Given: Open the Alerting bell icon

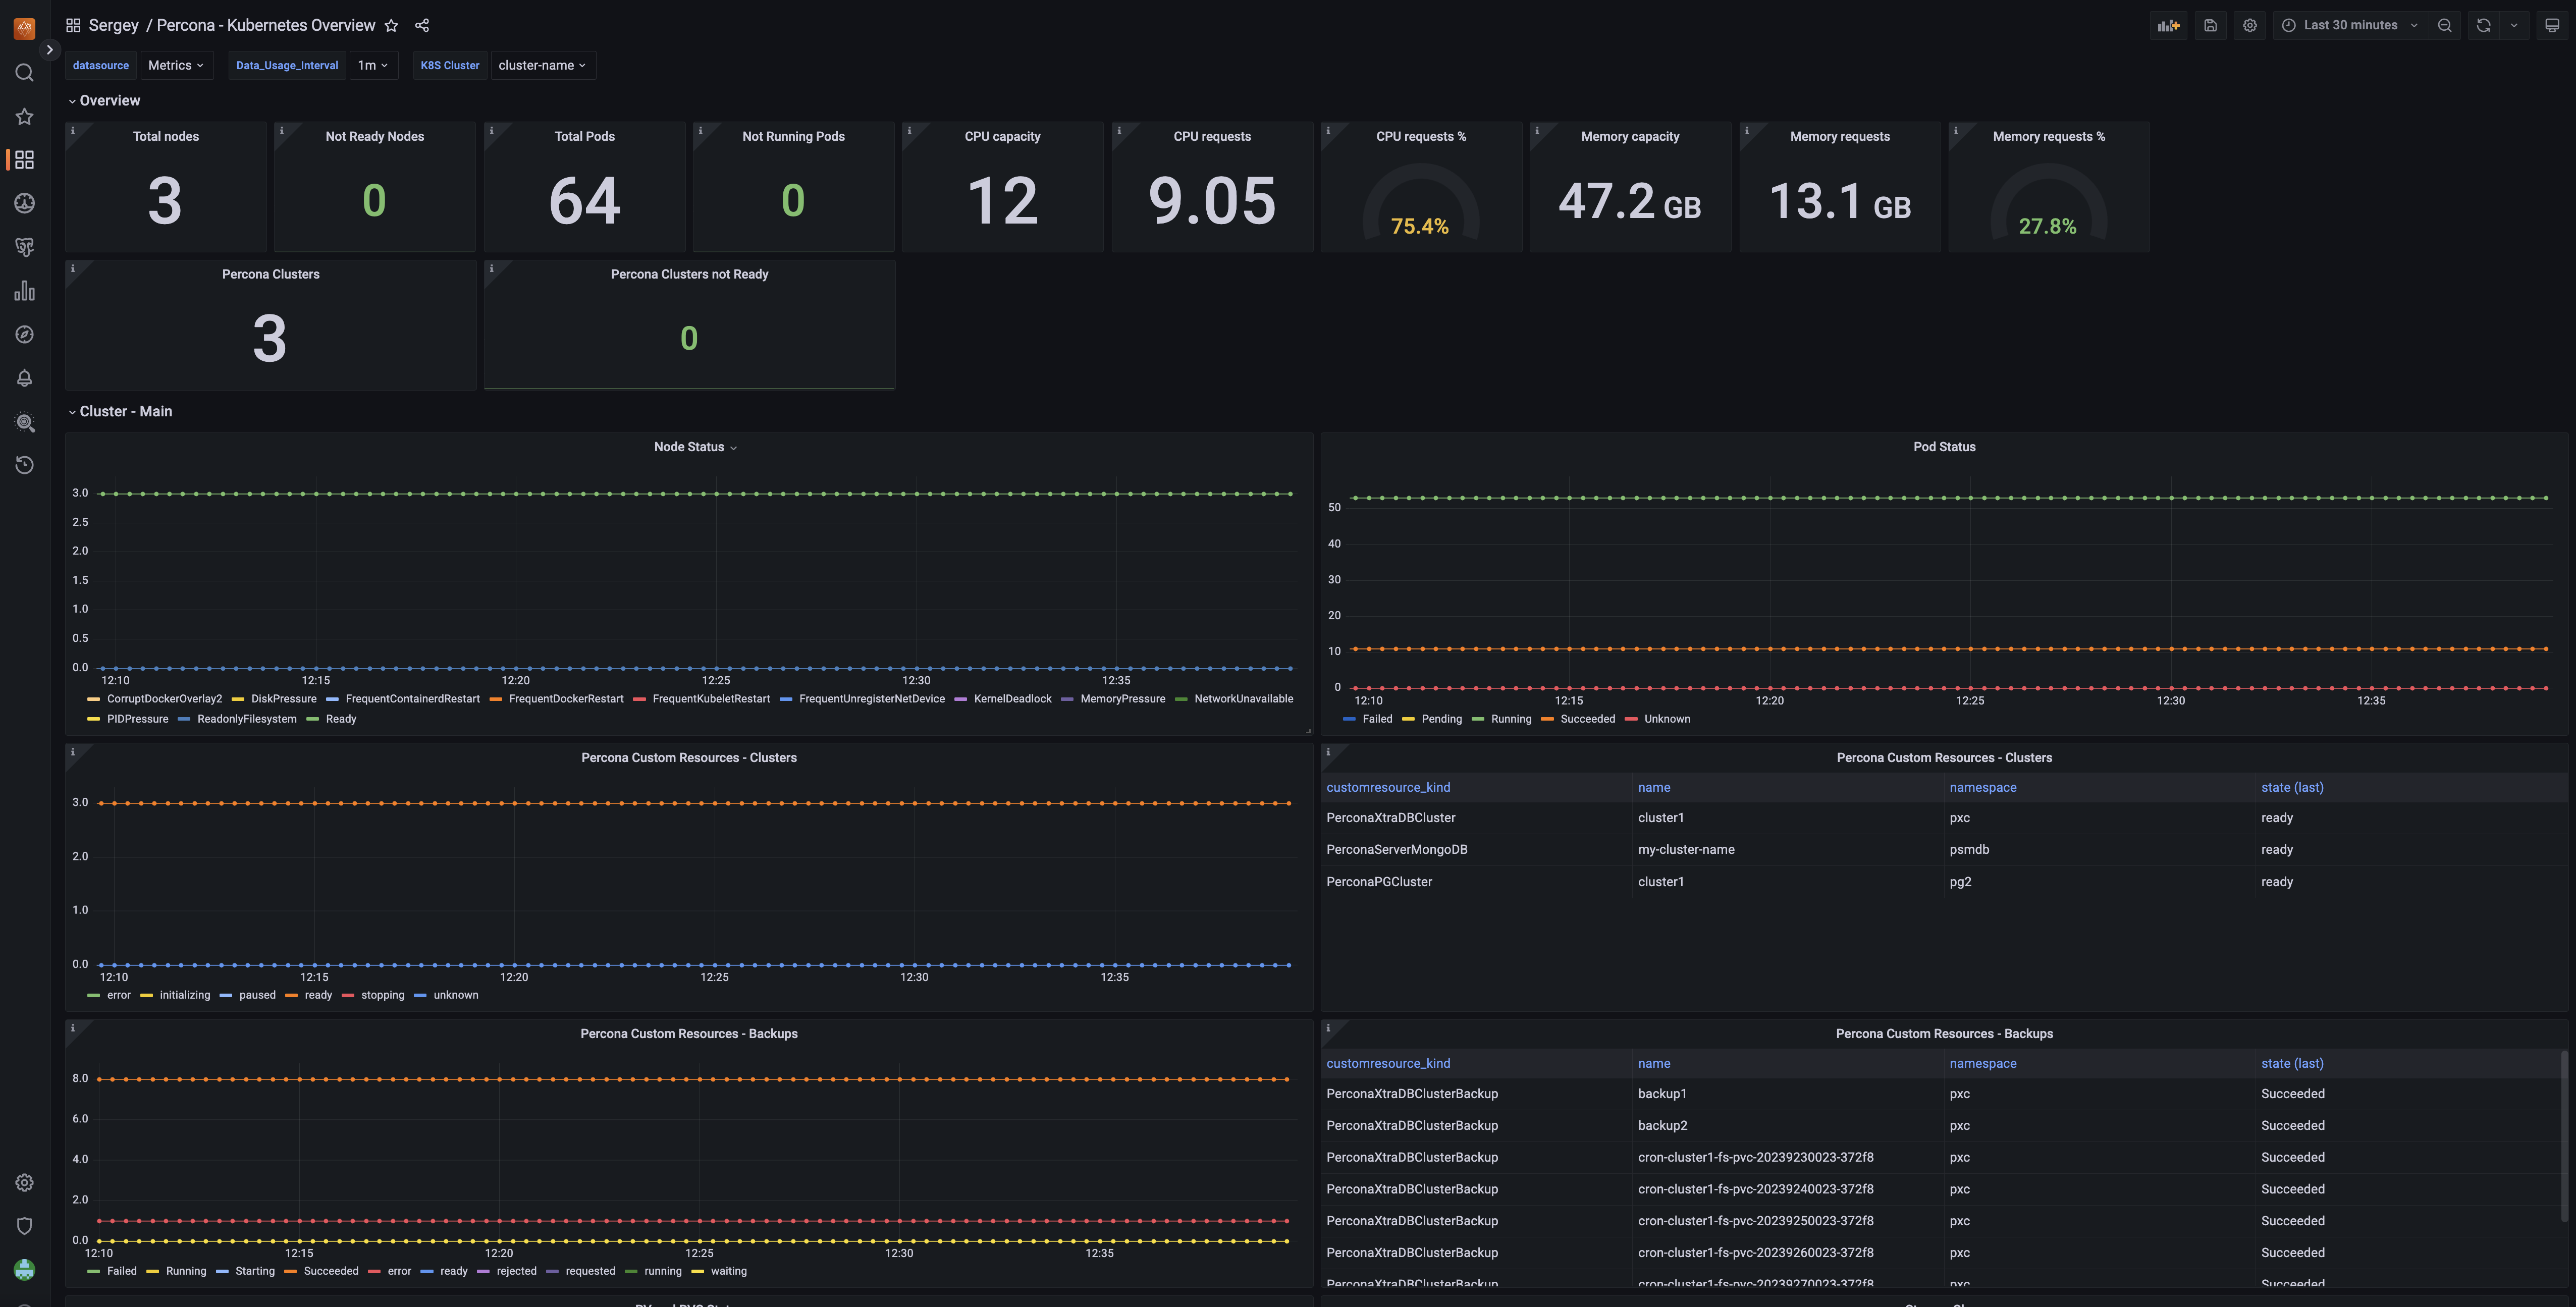Looking at the screenshot, I should tap(25, 378).
